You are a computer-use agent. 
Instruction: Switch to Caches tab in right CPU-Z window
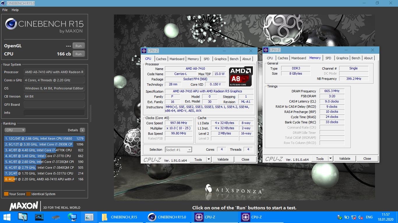pyautogui.click(x=283, y=58)
